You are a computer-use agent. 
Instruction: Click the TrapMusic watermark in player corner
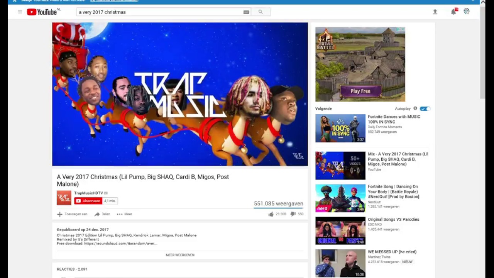click(298, 156)
